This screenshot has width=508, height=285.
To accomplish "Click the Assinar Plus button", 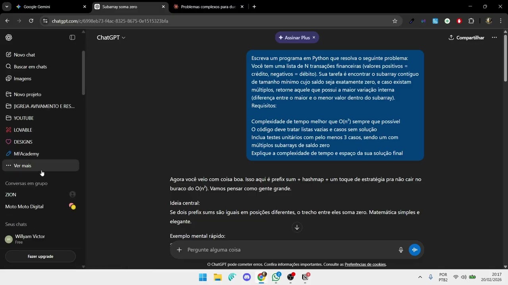I will [294, 38].
